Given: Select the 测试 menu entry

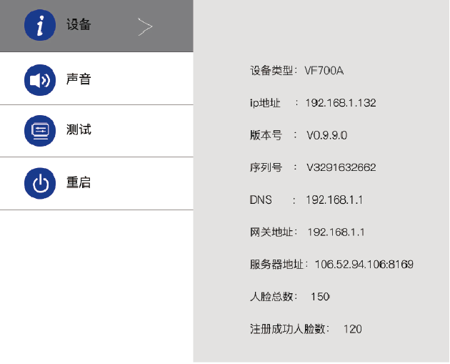Looking at the screenshot, I should tap(79, 132).
